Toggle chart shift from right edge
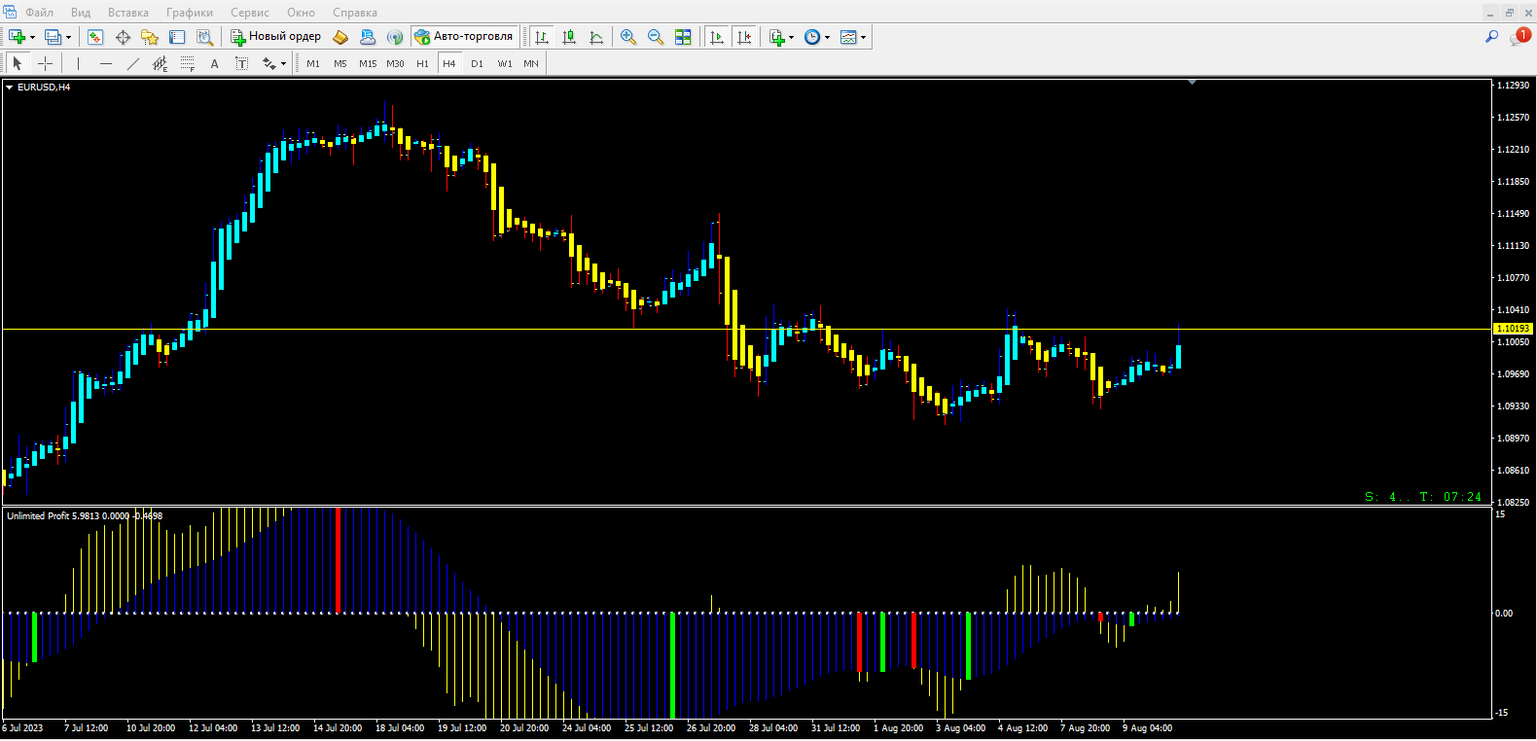The width and height of the screenshot is (1537, 741). (744, 37)
